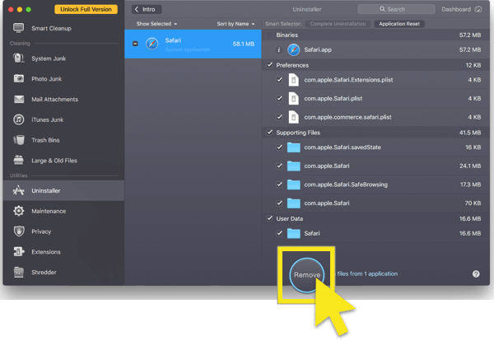This screenshot has width=494, height=341.
Task: Click the 'files from 1 application' text
Action: click(367, 274)
